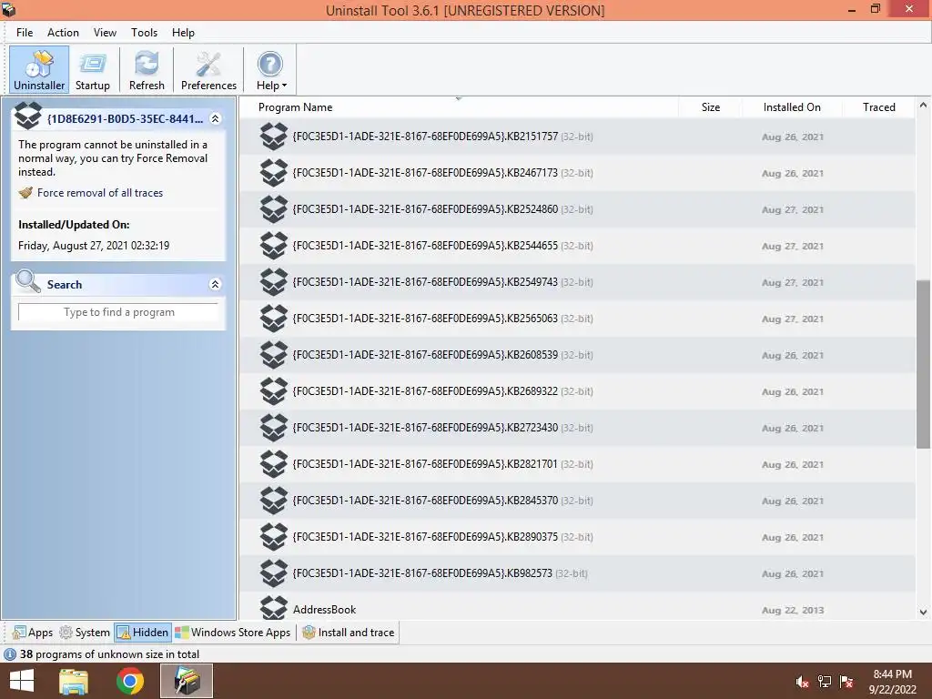This screenshot has width=932, height=699.
Task: Click the icon of the KB2467173 entry
Action: [274, 173]
